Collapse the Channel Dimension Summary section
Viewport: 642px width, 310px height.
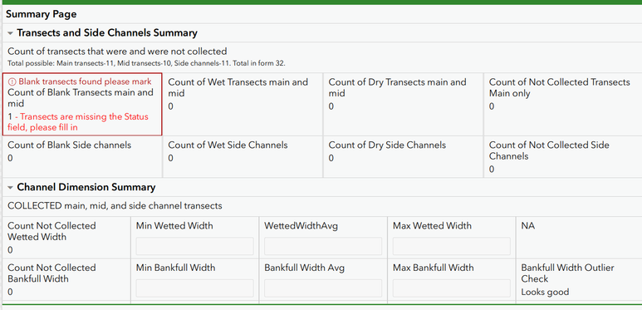point(11,188)
